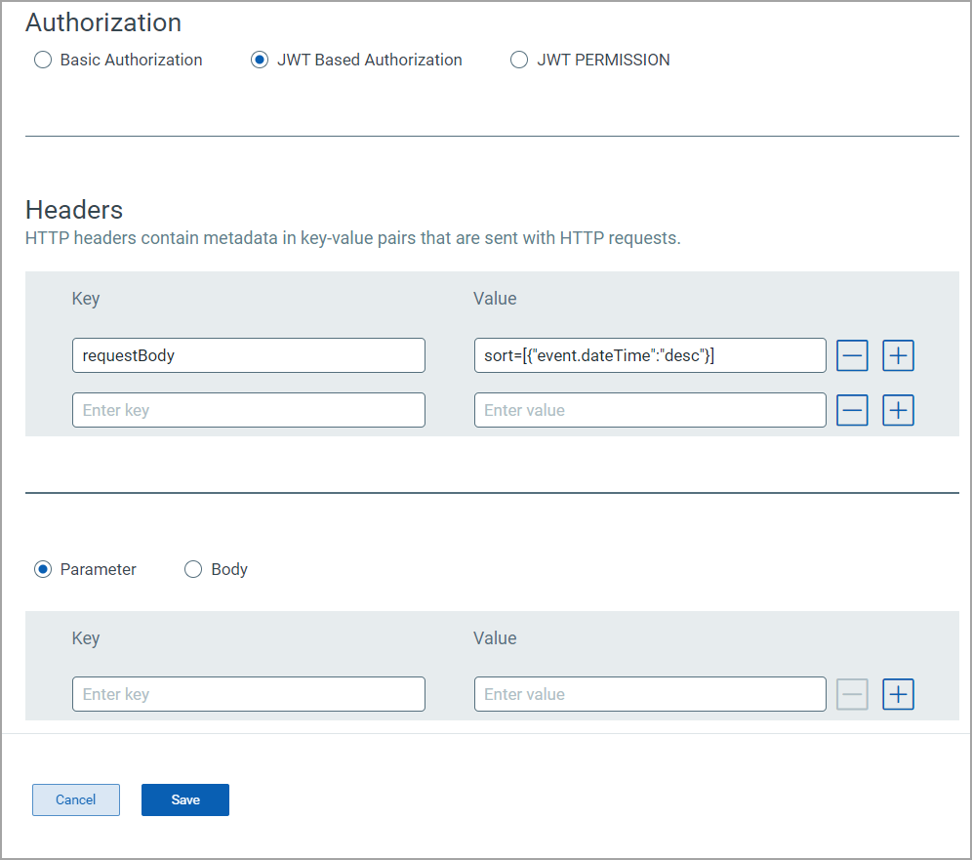972x860 pixels.
Task: Select JWT Based Authorization radio button
Action: point(260,61)
